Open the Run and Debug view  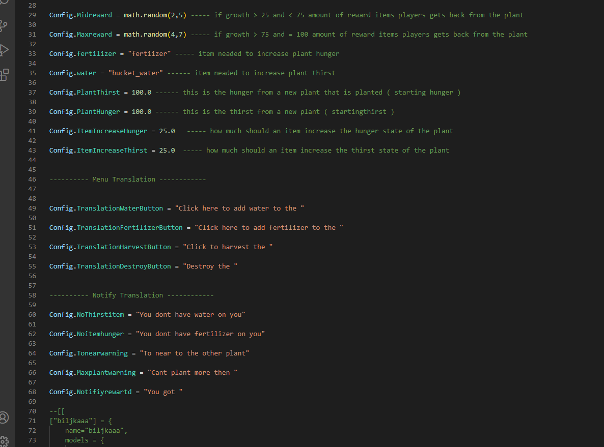[4, 50]
